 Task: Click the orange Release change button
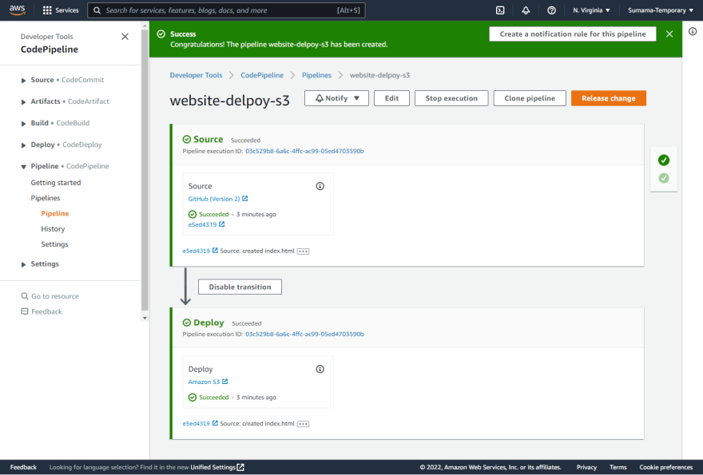coord(609,98)
